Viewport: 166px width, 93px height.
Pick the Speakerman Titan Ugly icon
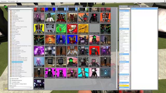tap(72, 18)
